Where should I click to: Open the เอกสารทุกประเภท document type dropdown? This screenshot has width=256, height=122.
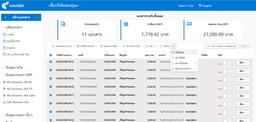pos(63,46)
